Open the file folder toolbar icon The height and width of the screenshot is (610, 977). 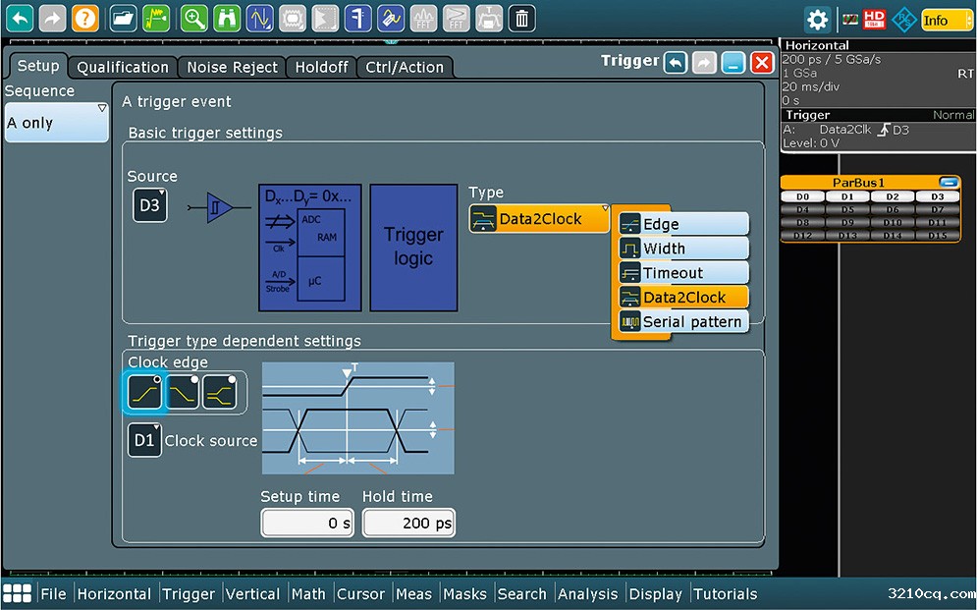[124, 19]
